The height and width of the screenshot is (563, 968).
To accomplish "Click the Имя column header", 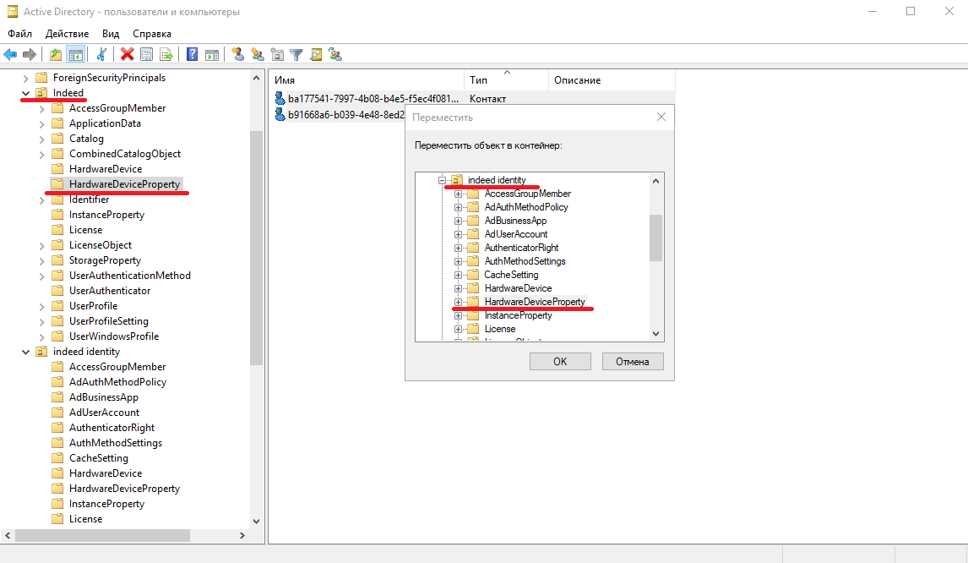I will [x=285, y=80].
